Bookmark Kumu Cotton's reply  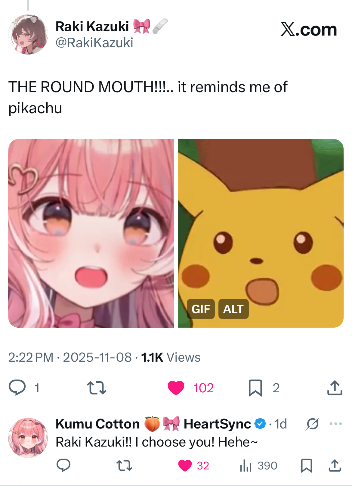coord(307,466)
